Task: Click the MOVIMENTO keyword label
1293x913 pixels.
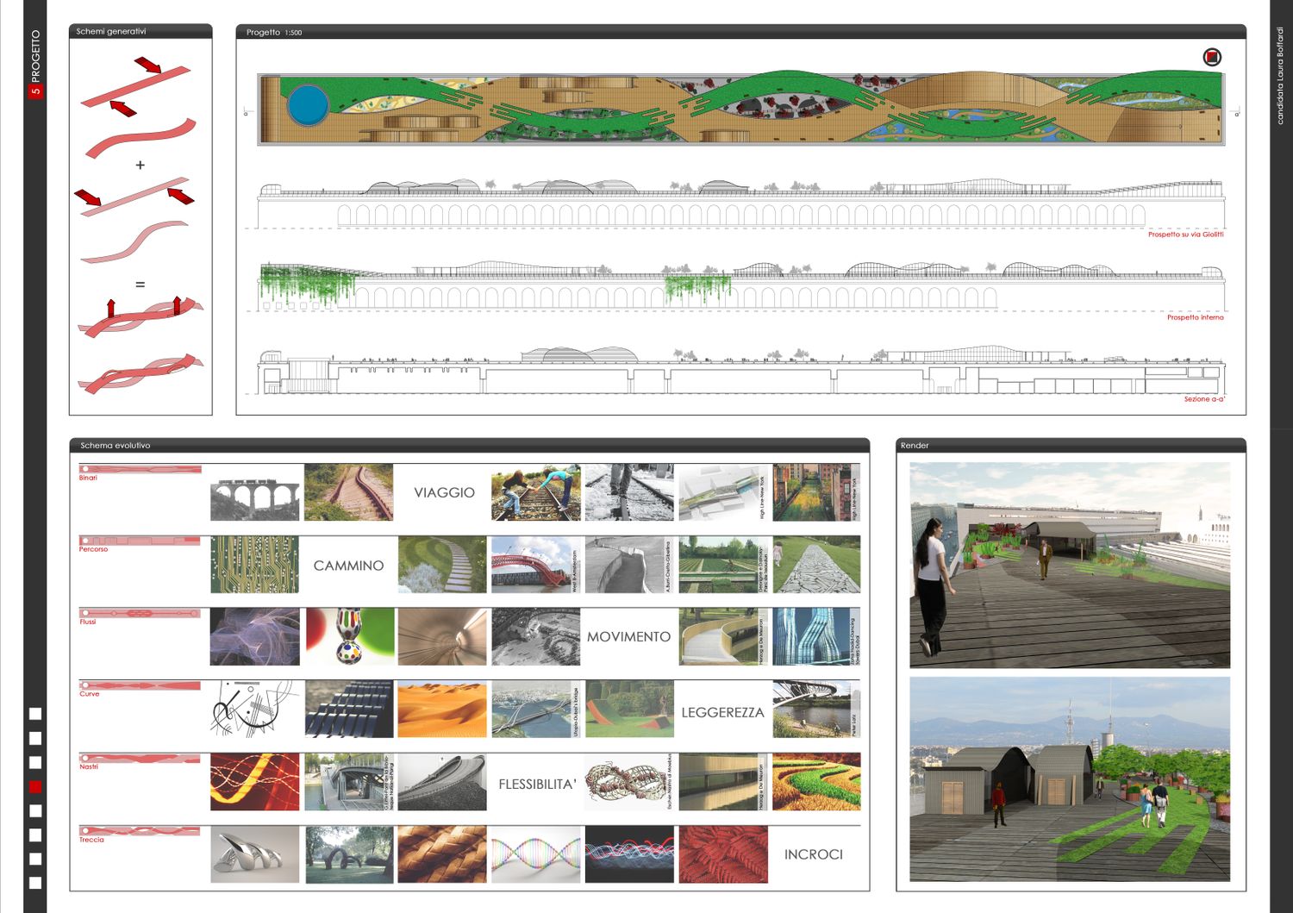Action: click(628, 636)
